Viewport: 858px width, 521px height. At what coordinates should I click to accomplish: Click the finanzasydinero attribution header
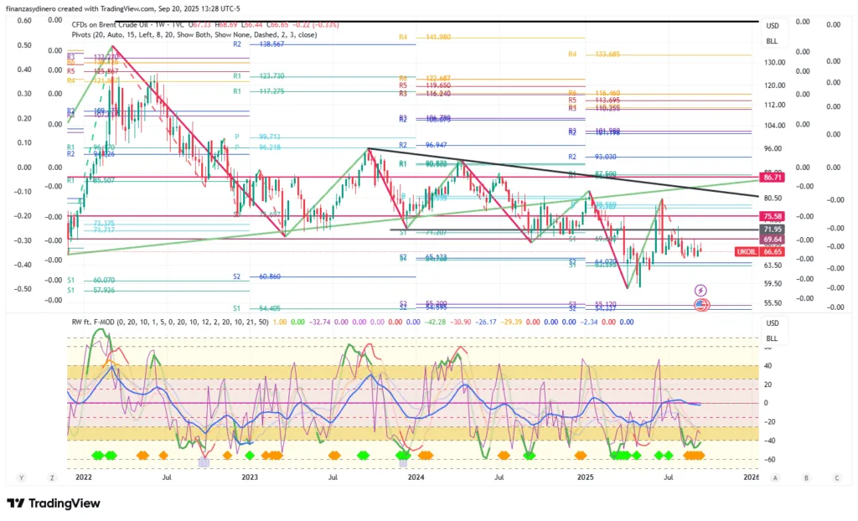coord(122,8)
